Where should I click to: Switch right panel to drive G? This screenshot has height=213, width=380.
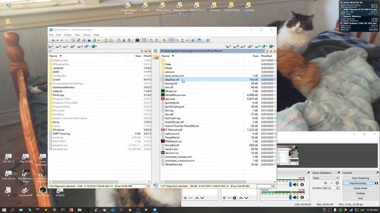click(x=257, y=46)
